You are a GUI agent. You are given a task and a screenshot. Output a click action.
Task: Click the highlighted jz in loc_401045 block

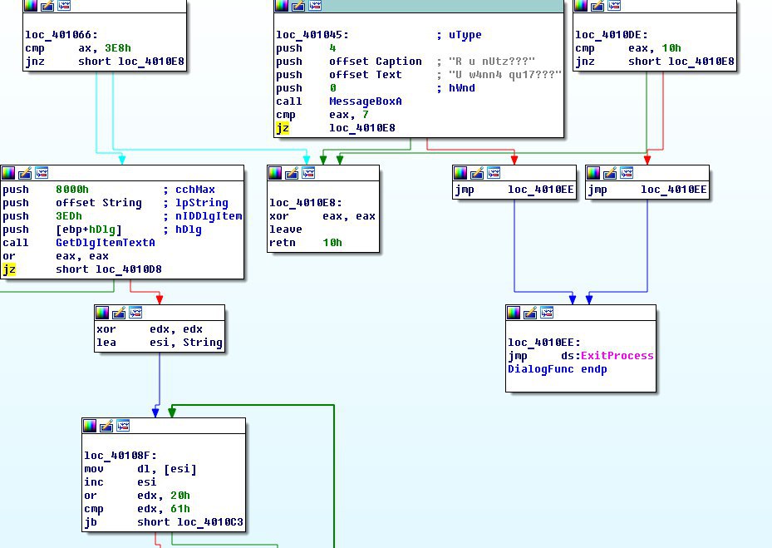pyautogui.click(x=283, y=128)
